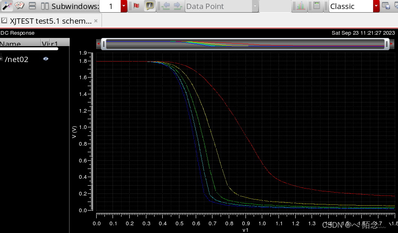Image resolution: width=398 pixels, height=233 pixels.
Task: Toggle the info tooltip bubble icon
Action: pyautogui.click(x=150, y=6)
